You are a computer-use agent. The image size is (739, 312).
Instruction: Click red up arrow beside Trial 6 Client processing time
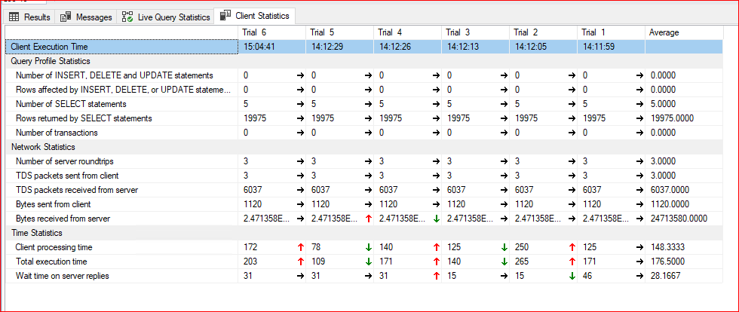[x=299, y=247]
